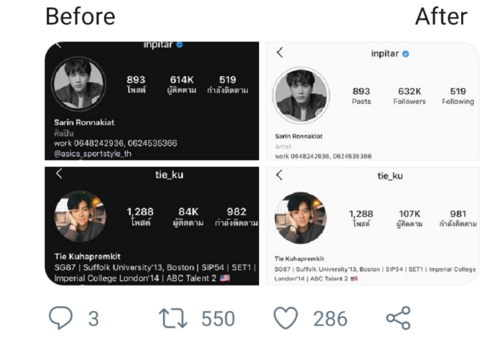Open the 519 Following count in light screenshot
This screenshot has height=362, width=499.
click(x=457, y=96)
